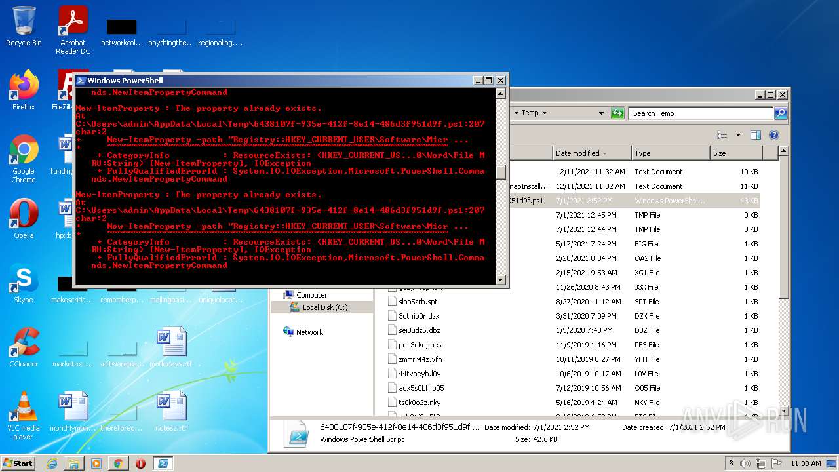The width and height of the screenshot is (839, 472).
Task: Open CCleaner desktop shortcut
Action: coord(24,347)
